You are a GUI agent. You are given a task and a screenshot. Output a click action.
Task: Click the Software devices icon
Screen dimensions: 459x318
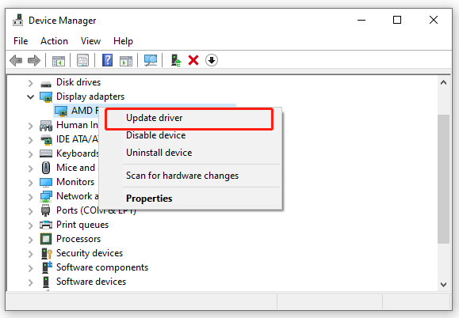tap(46, 282)
